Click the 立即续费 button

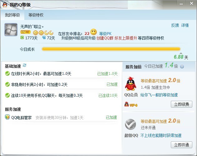[181, 104]
